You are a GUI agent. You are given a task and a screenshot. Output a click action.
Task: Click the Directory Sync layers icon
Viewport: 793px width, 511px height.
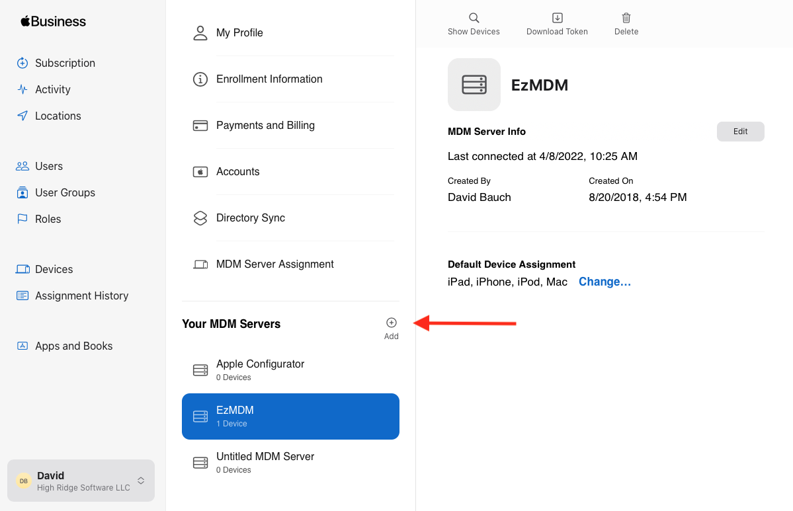[x=200, y=218]
